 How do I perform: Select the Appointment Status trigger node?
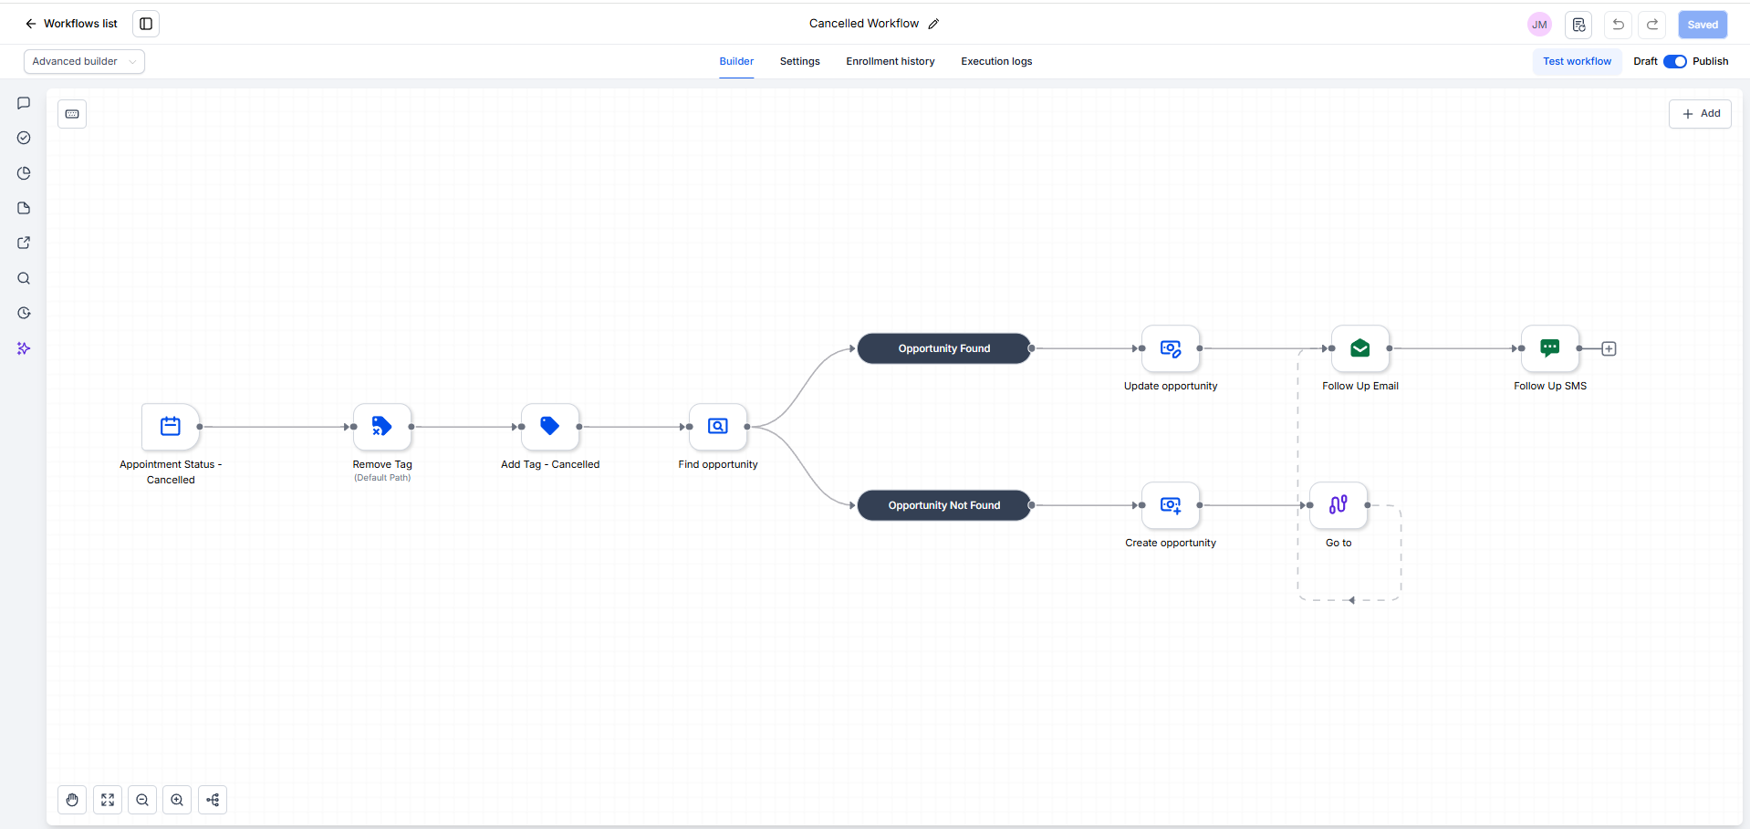[171, 427]
